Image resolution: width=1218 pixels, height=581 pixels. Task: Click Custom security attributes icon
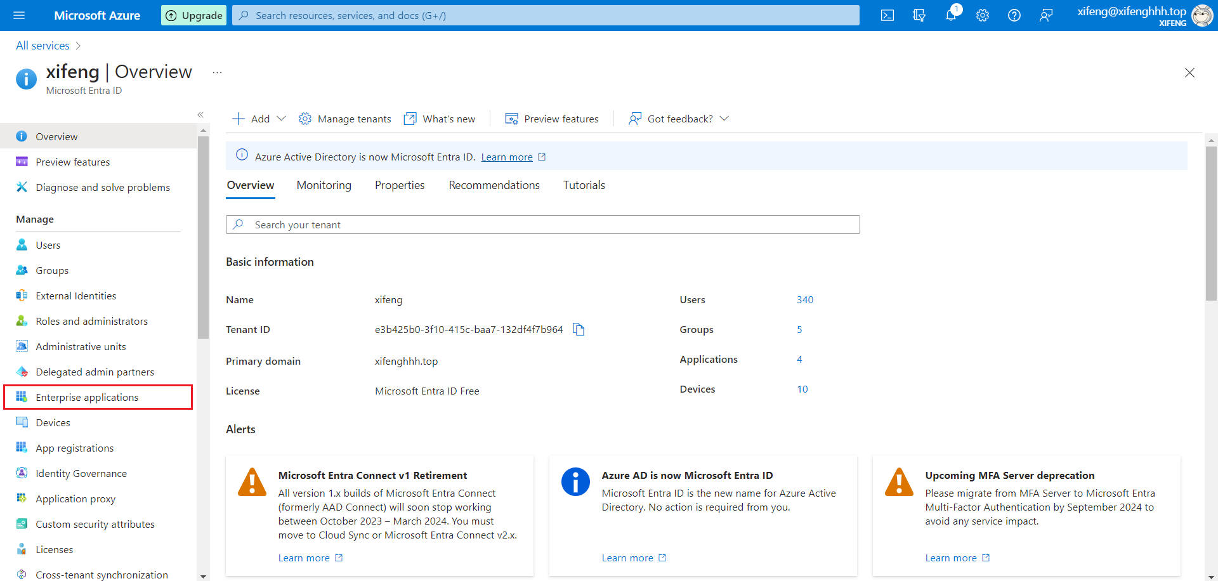point(22,524)
